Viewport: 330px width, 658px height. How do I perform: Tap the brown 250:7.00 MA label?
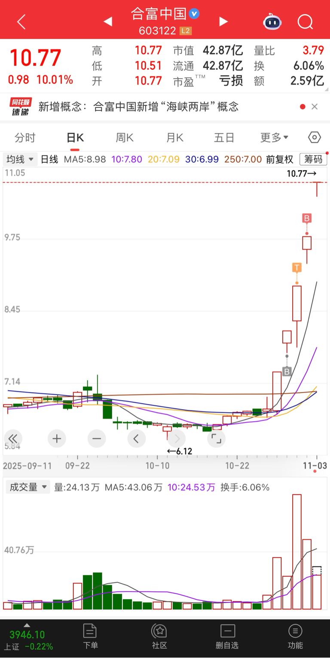tap(243, 159)
